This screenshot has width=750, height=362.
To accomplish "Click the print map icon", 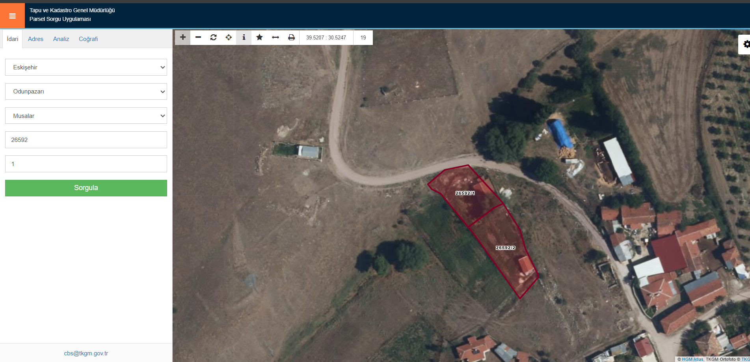I will pyautogui.click(x=291, y=37).
